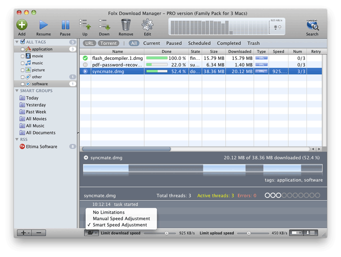Sort by the Speed column header

[x=278, y=52]
